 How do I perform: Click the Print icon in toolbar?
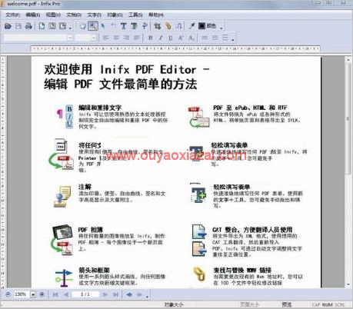[28, 26]
